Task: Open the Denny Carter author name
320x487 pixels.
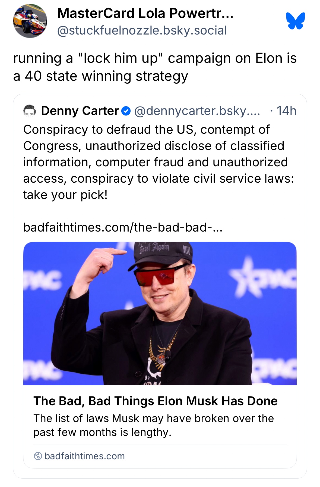Action: [80, 111]
